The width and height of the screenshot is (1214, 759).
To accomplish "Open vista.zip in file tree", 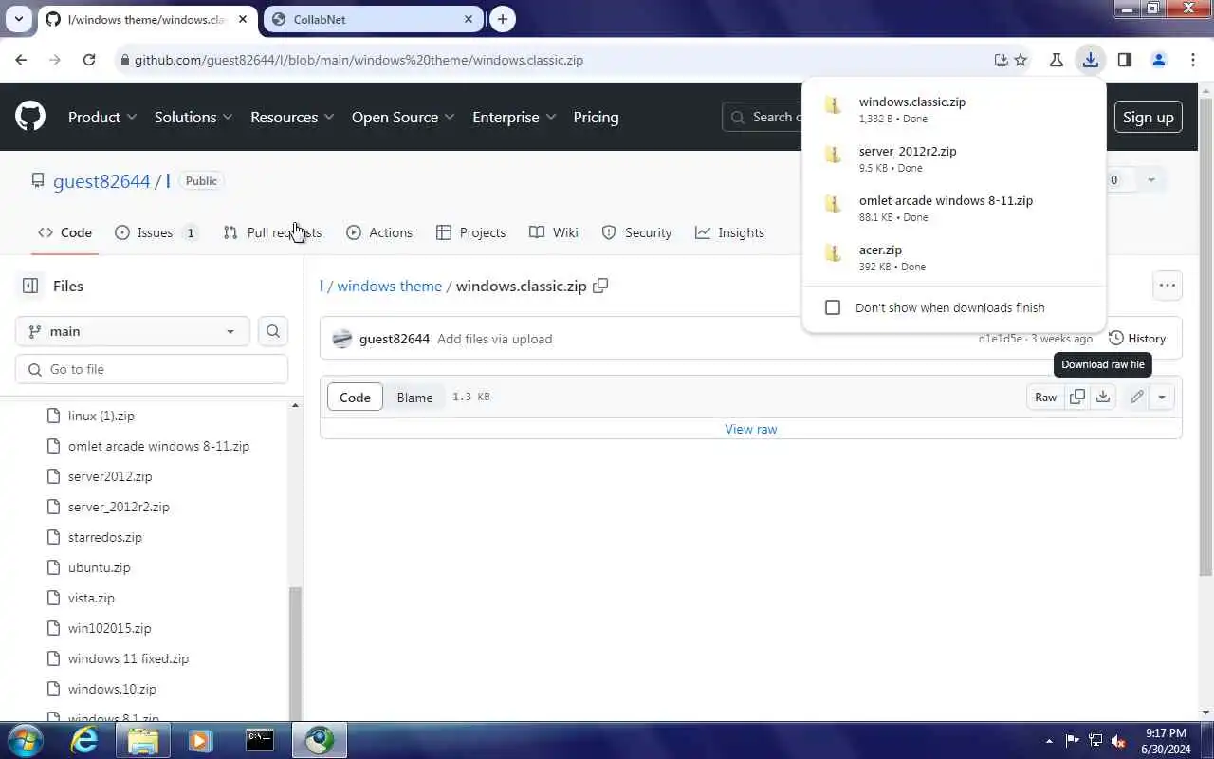I will [91, 598].
